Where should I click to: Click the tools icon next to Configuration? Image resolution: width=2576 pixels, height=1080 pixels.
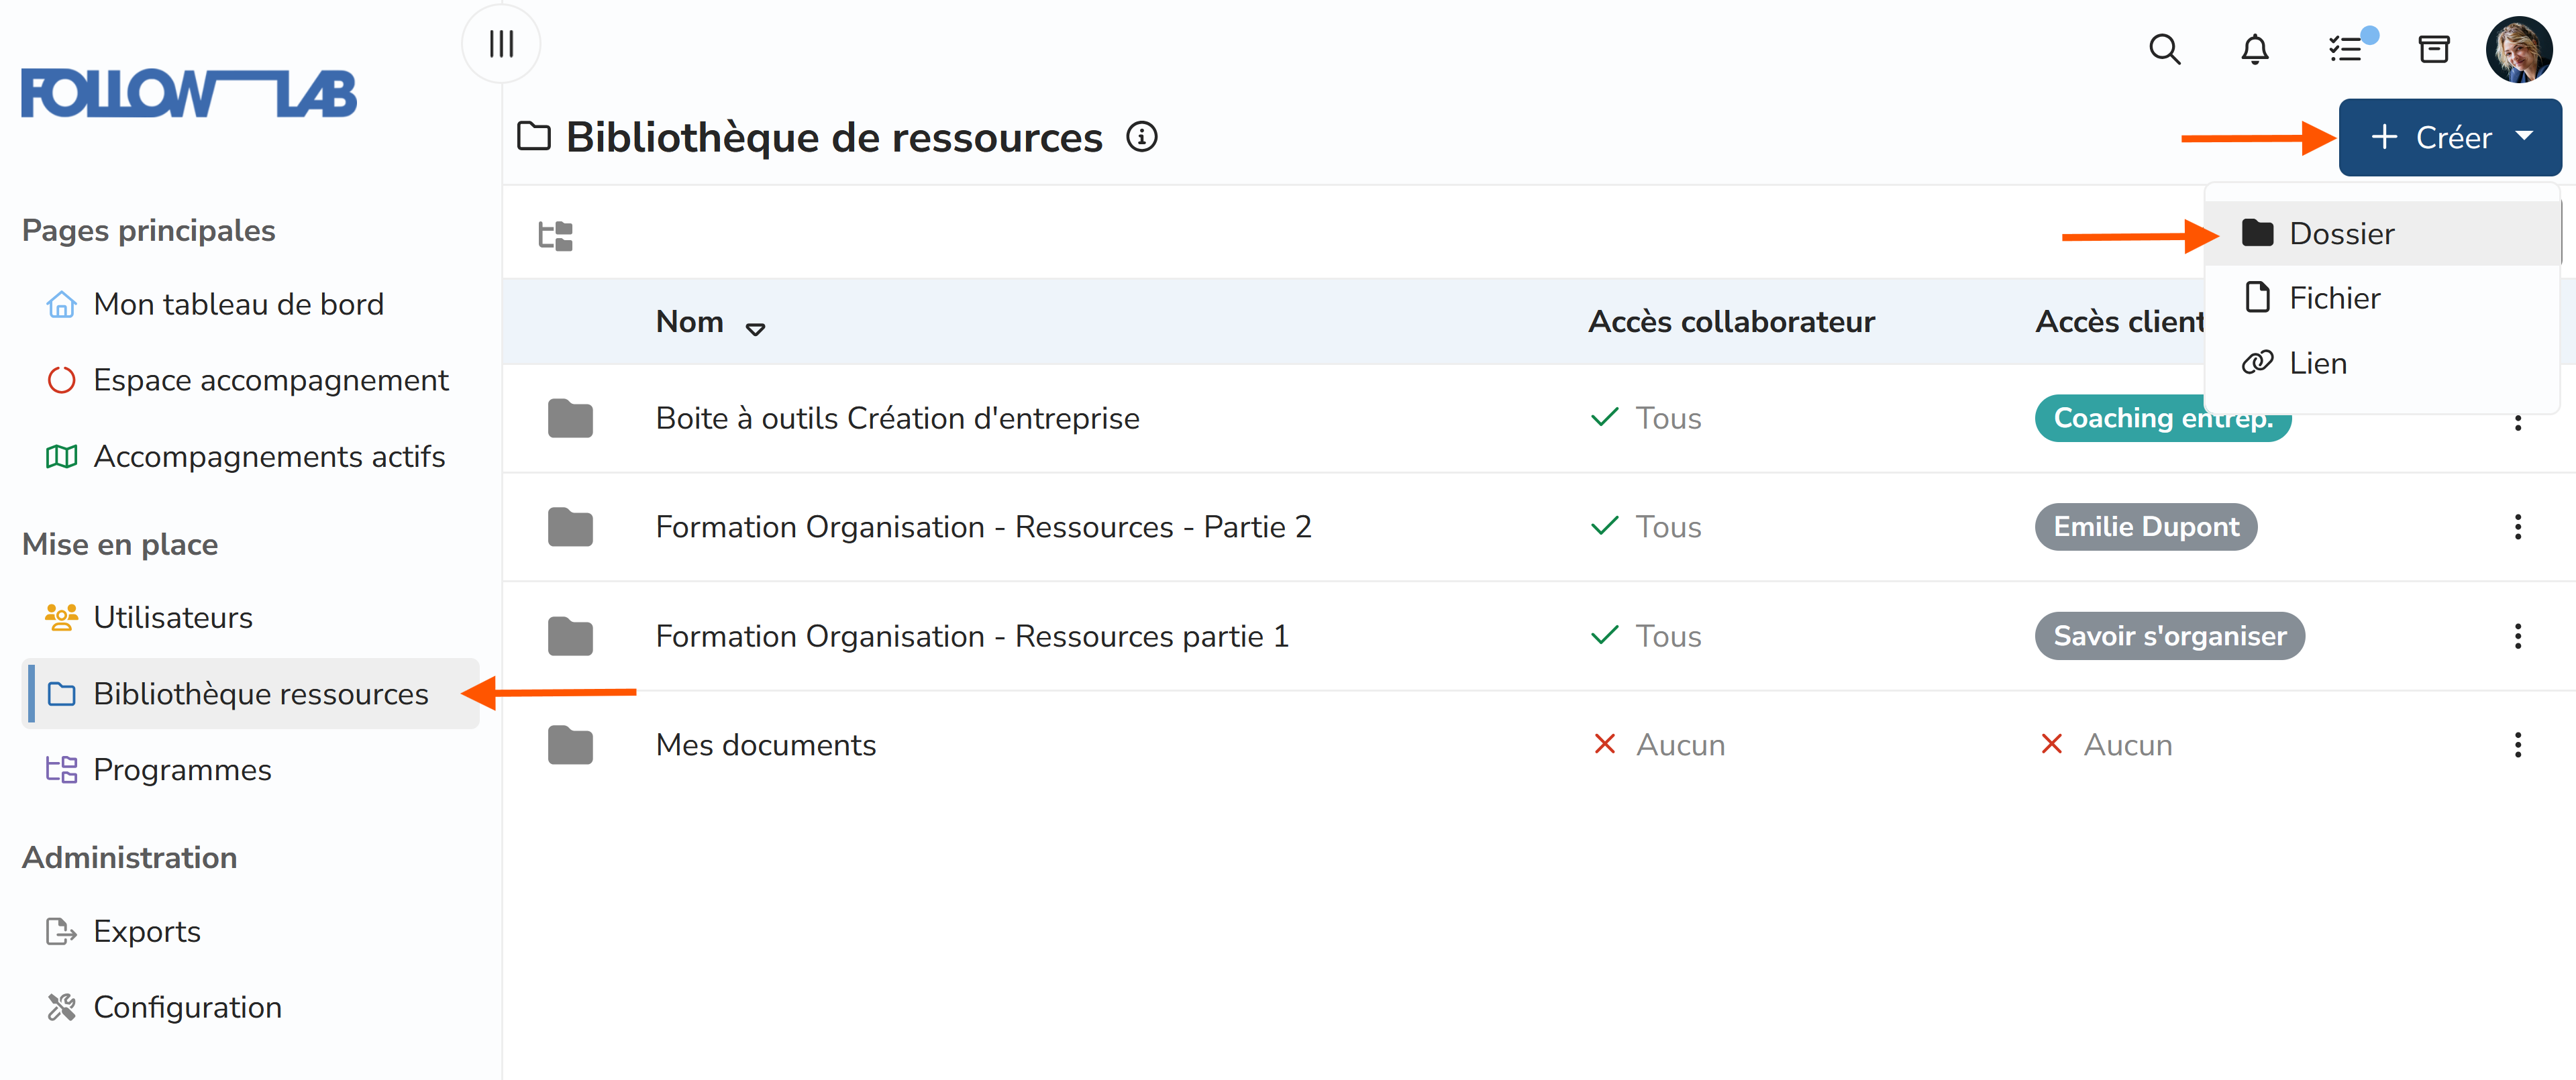pyautogui.click(x=61, y=1007)
